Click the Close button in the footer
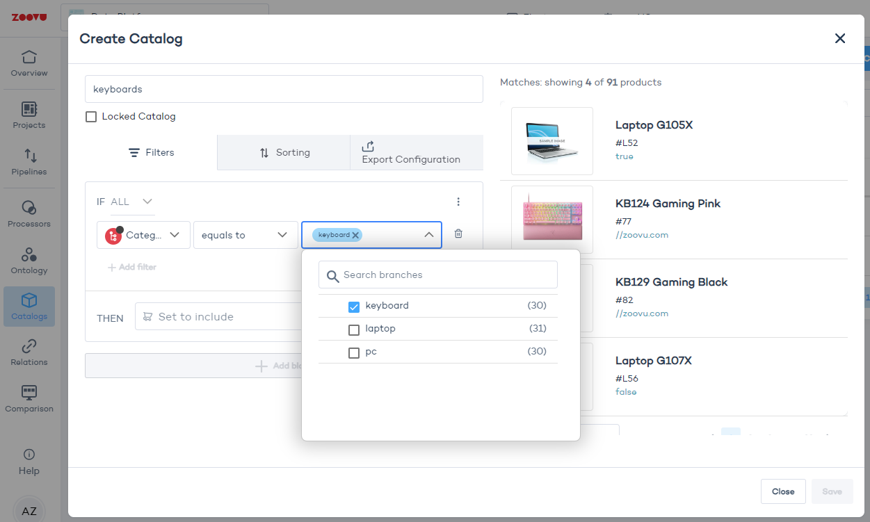 [782, 491]
